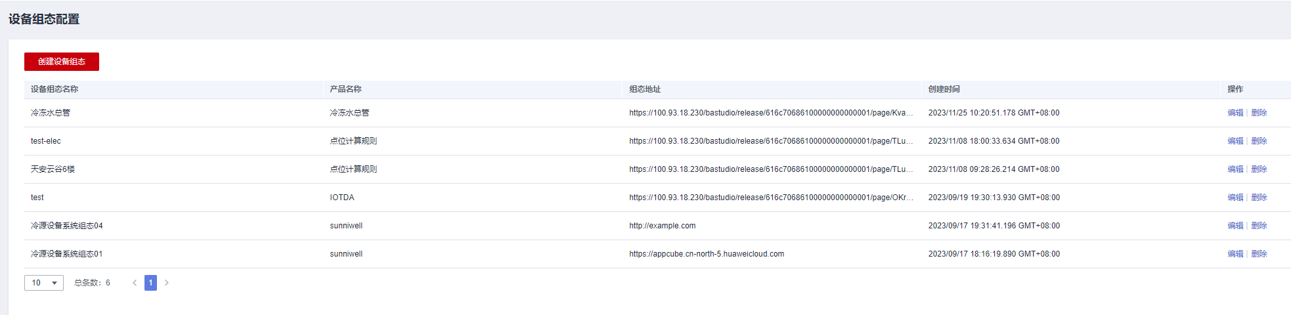Click the IOTDA product cell
Image resolution: width=1291 pixels, height=315 pixels.
pos(342,198)
